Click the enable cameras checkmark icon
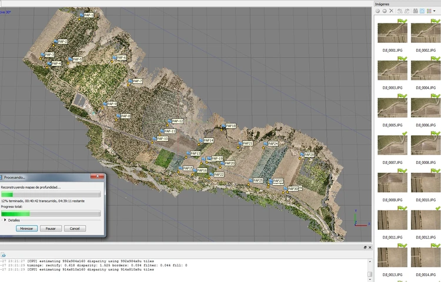This screenshot has height=282, width=441. pyautogui.click(x=377, y=11)
